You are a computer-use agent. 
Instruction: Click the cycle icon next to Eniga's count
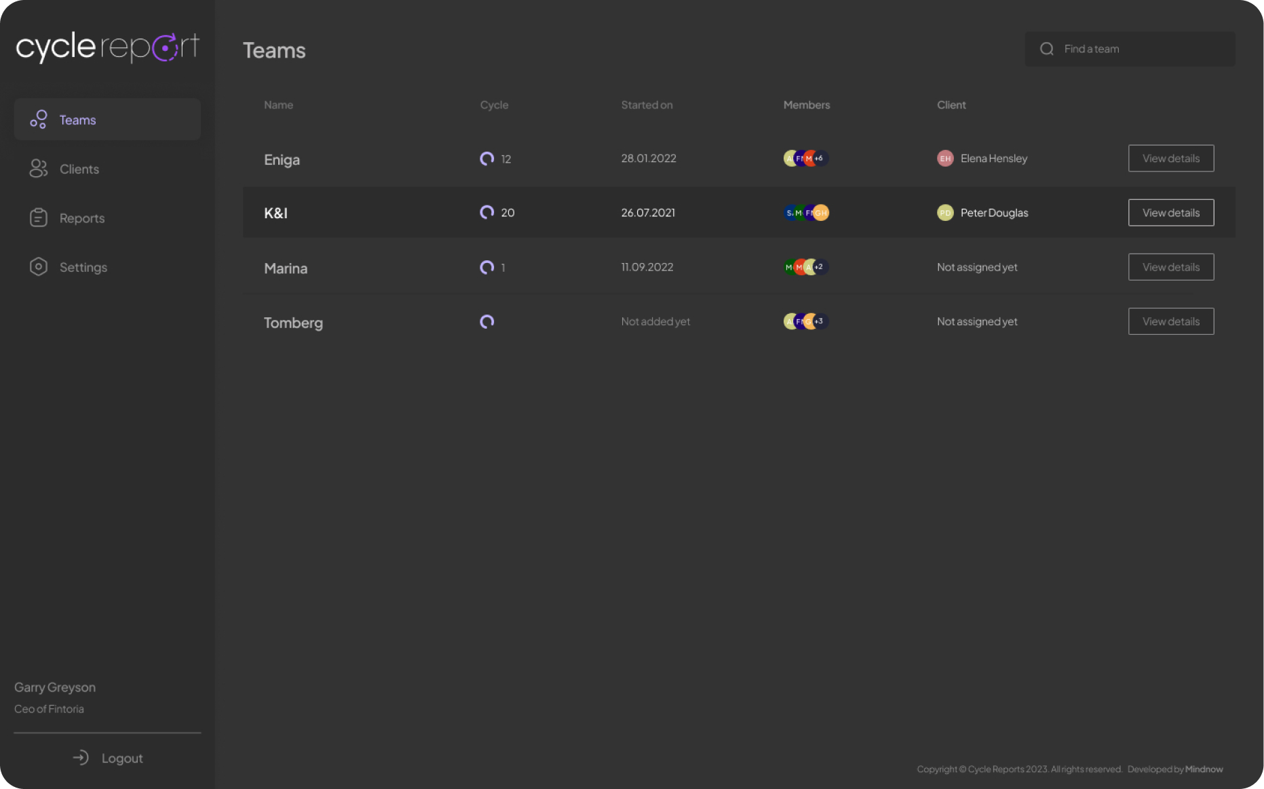pos(486,159)
